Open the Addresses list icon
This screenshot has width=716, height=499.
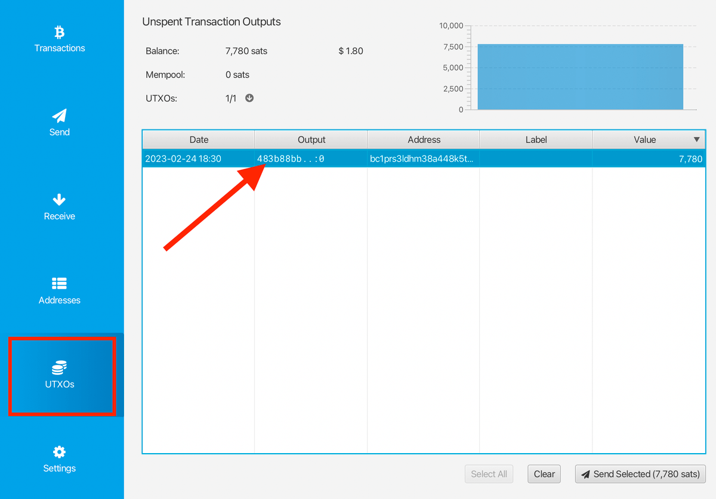(59, 283)
